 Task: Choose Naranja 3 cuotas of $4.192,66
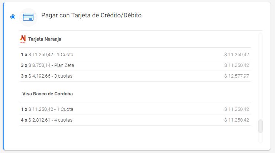(135, 76)
